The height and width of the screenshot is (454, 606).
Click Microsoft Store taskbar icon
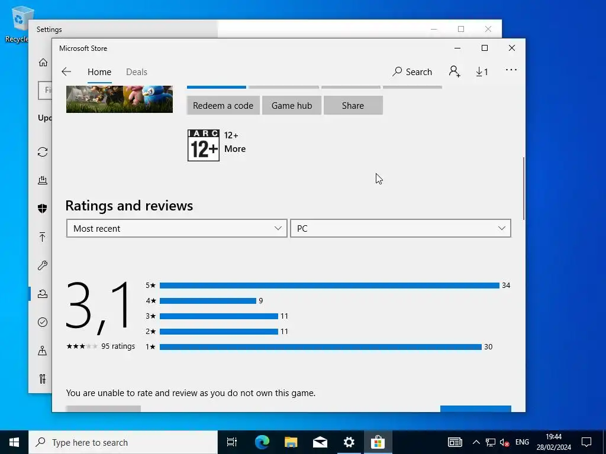(378, 442)
